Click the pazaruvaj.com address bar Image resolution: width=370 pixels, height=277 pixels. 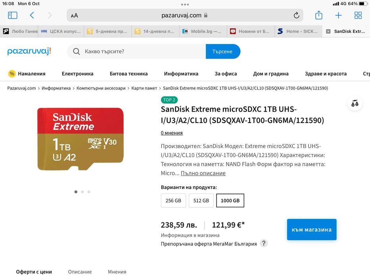(185, 15)
